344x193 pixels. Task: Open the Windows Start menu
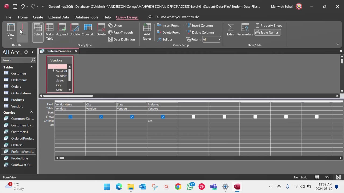point(107,187)
